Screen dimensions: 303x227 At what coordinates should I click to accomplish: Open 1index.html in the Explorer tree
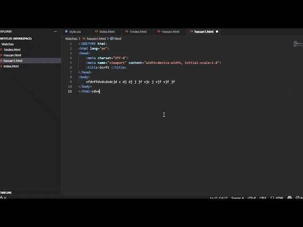pyautogui.click(x=12, y=50)
